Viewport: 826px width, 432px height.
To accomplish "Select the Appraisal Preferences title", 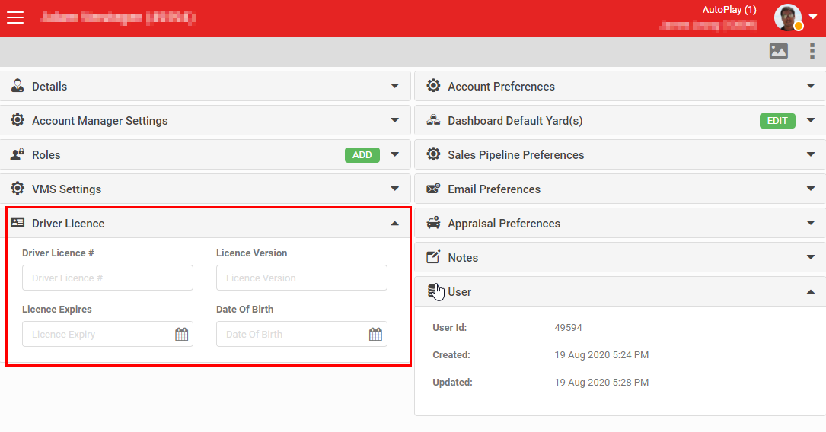I will pyautogui.click(x=504, y=223).
